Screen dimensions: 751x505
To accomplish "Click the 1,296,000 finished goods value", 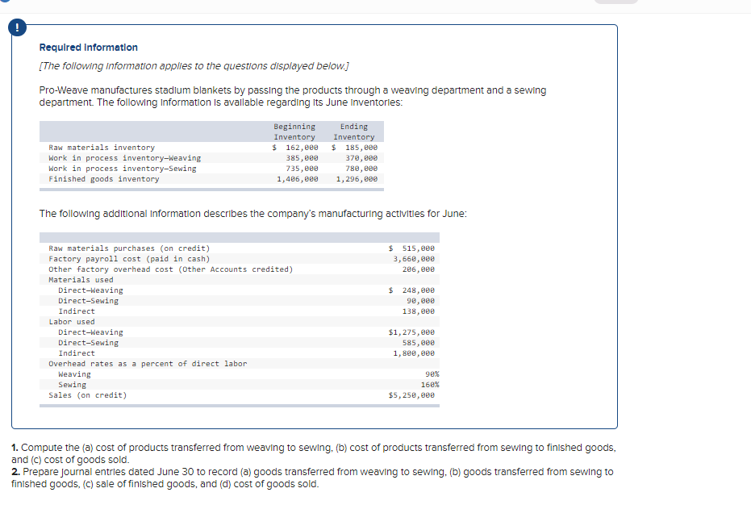I will tap(357, 179).
